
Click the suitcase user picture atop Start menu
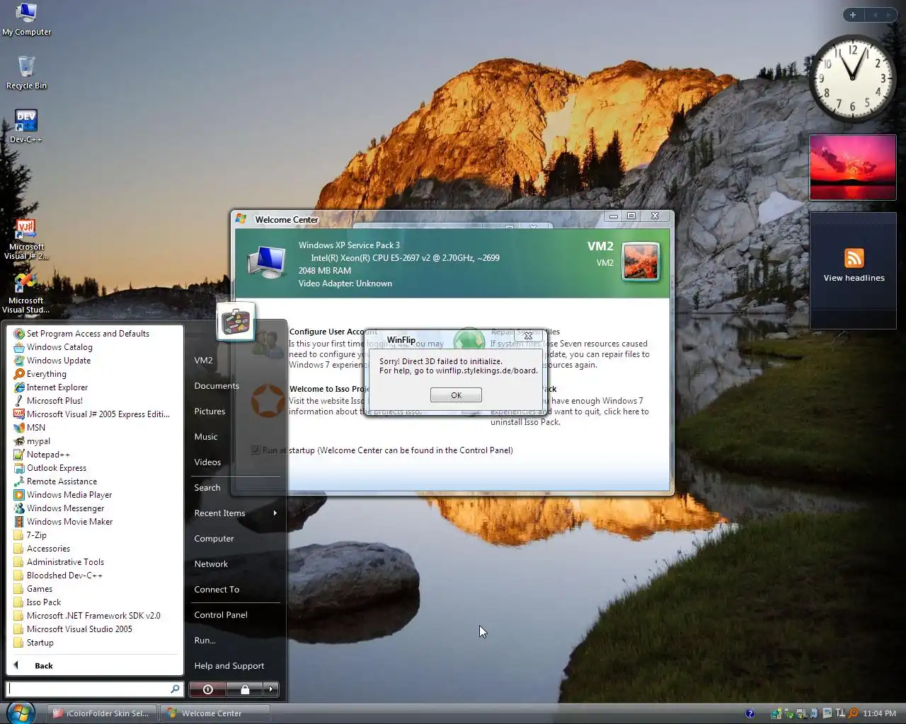point(236,322)
